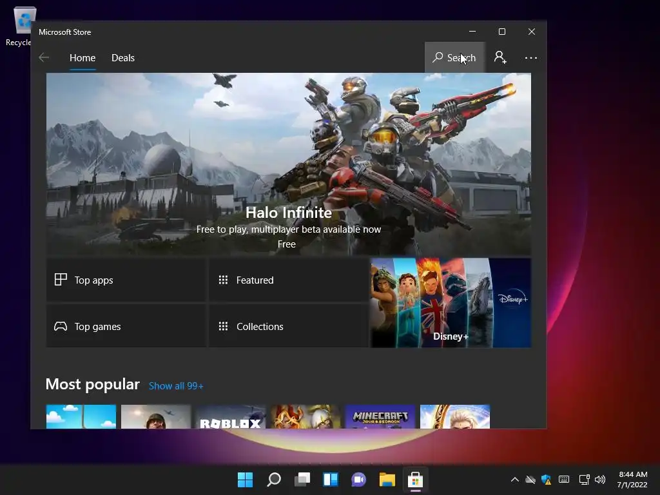Open the Featured tile
660x495 pixels.
pyautogui.click(x=288, y=280)
